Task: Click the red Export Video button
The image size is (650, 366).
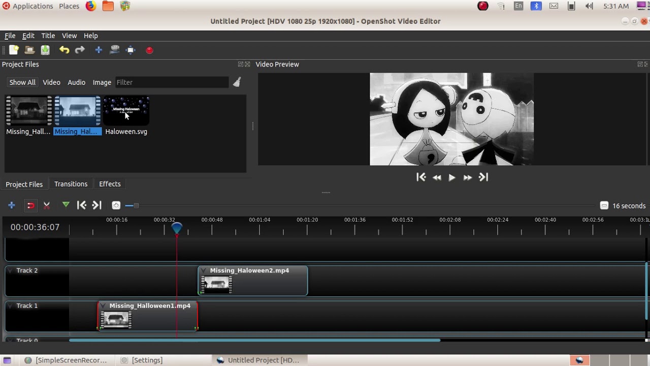Action: 149,50
